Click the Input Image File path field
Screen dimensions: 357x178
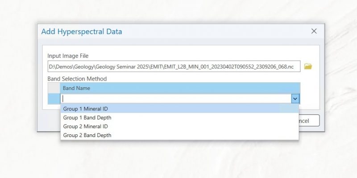coord(174,66)
